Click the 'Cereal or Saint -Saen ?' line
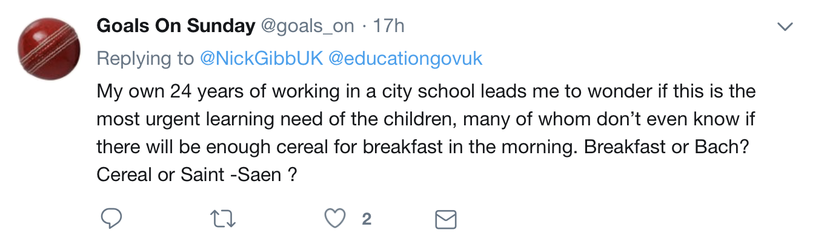The width and height of the screenshot is (830, 241). tap(197, 175)
